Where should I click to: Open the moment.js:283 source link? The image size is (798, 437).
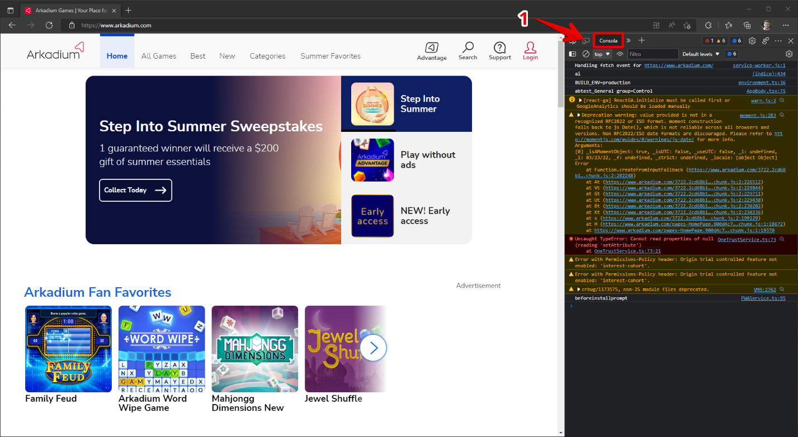pyautogui.click(x=758, y=115)
